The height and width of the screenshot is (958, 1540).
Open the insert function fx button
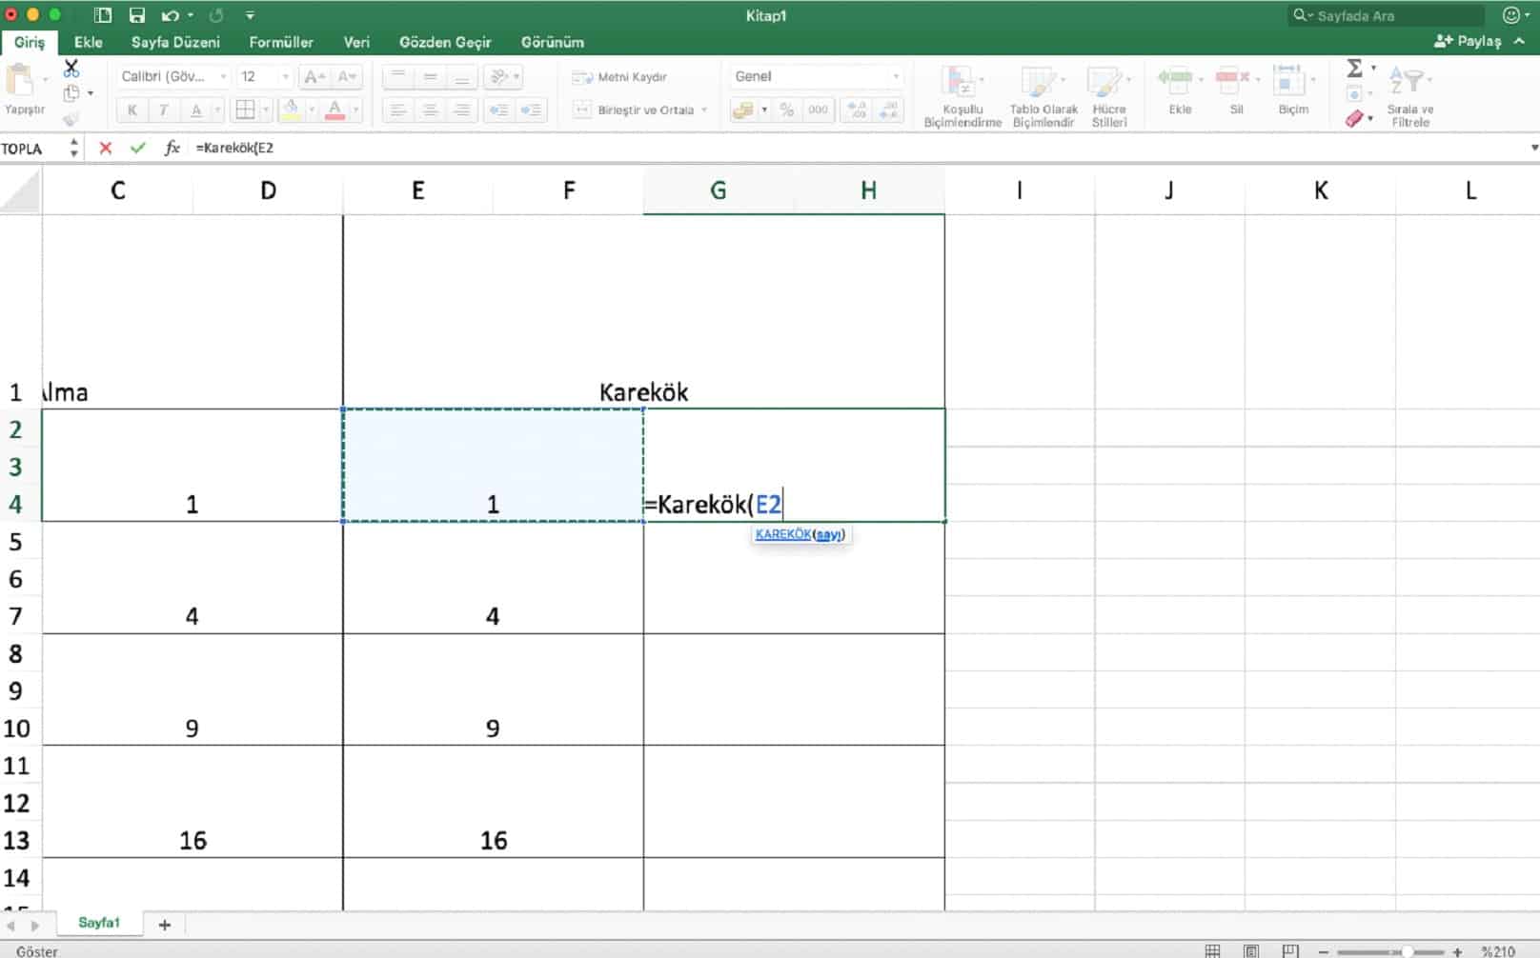pos(172,148)
